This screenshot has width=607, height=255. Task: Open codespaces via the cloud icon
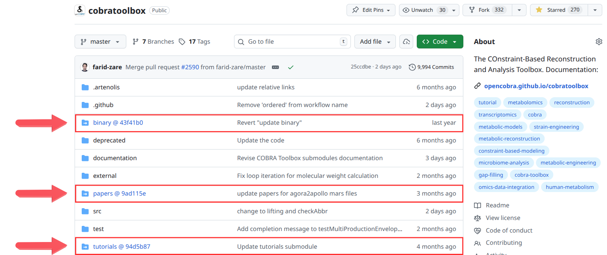406,41
